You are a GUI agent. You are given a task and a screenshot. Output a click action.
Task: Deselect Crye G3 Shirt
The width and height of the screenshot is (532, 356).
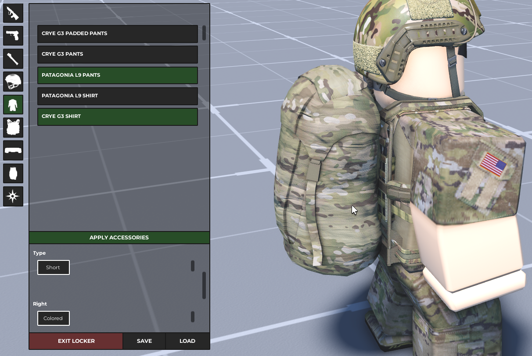click(118, 117)
